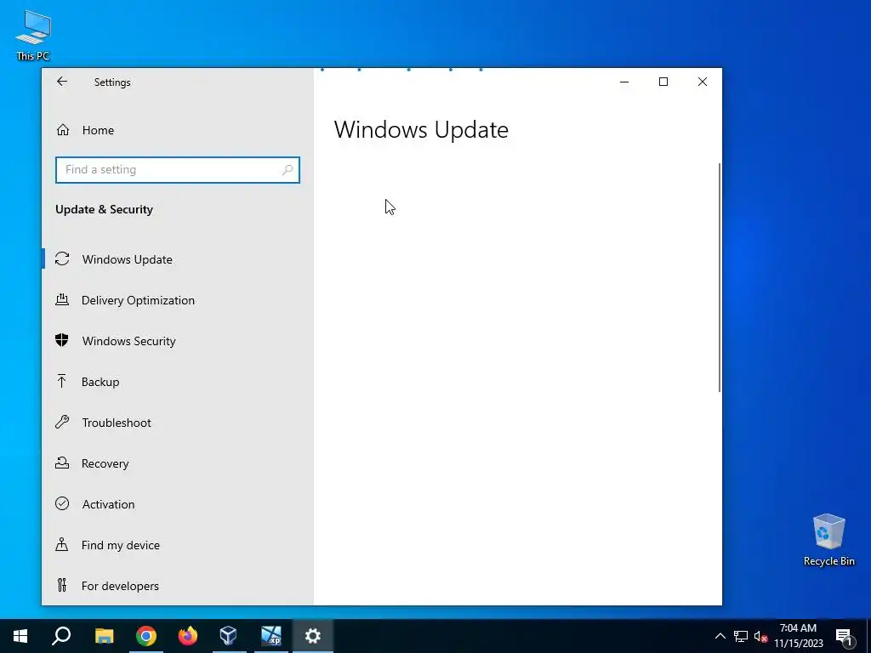871x653 pixels.
Task: Click the Windows Update refresh arrows icon
Action: click(x=62, y=258)
